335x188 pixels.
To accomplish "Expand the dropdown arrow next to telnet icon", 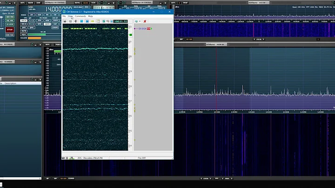I will (x=140, y=21).
